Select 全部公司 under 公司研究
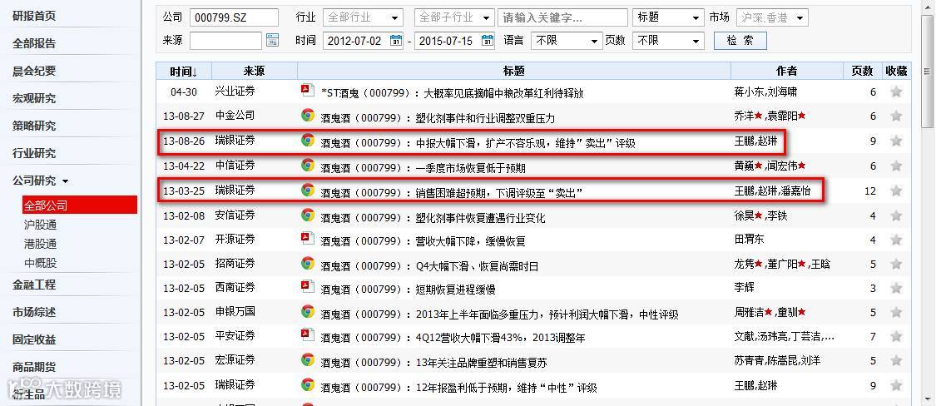The width and height of the screenshot is (936, 406). pos(79,205)
